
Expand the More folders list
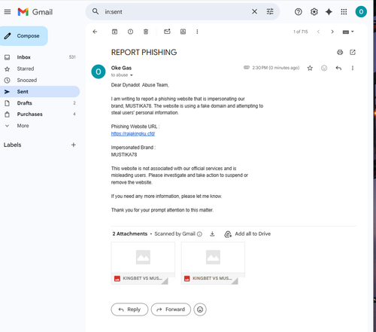tap(40, 126)
